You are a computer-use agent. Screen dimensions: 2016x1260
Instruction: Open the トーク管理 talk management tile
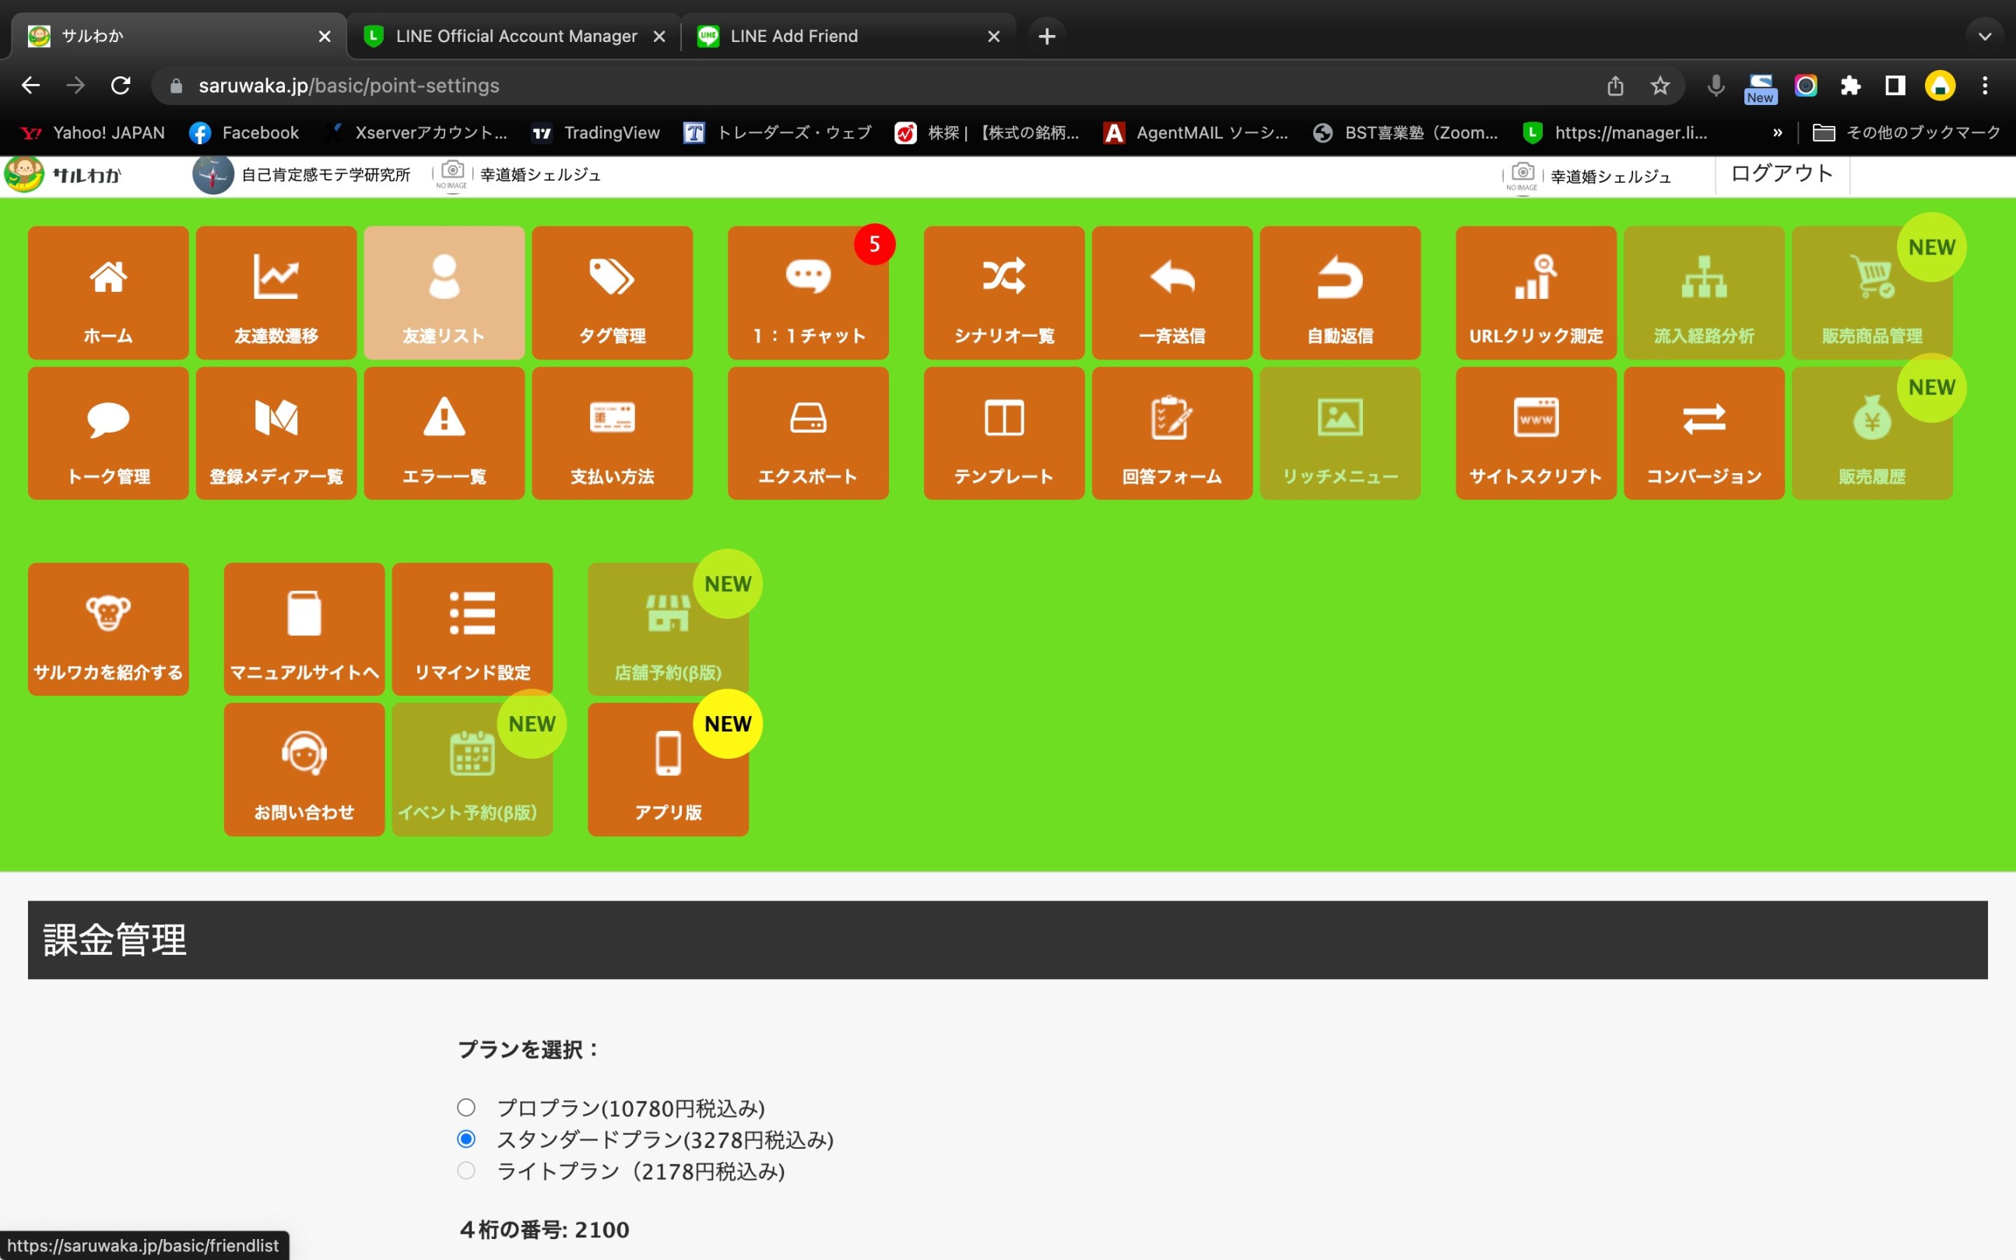coord(108,433)
